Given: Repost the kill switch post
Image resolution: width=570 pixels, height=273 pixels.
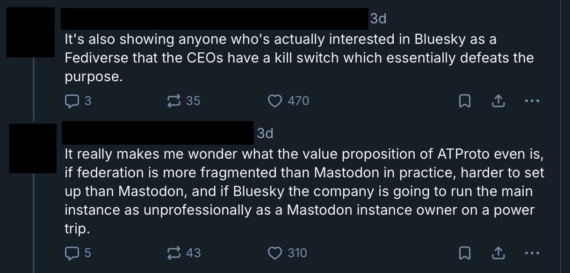Looking at the screenshot, I should (x=174, y=100).
